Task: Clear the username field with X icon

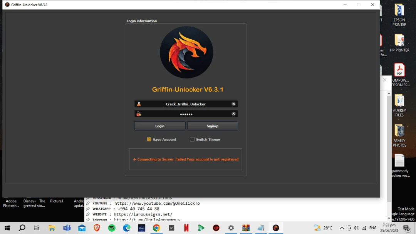Action: [x=233, y=104]
